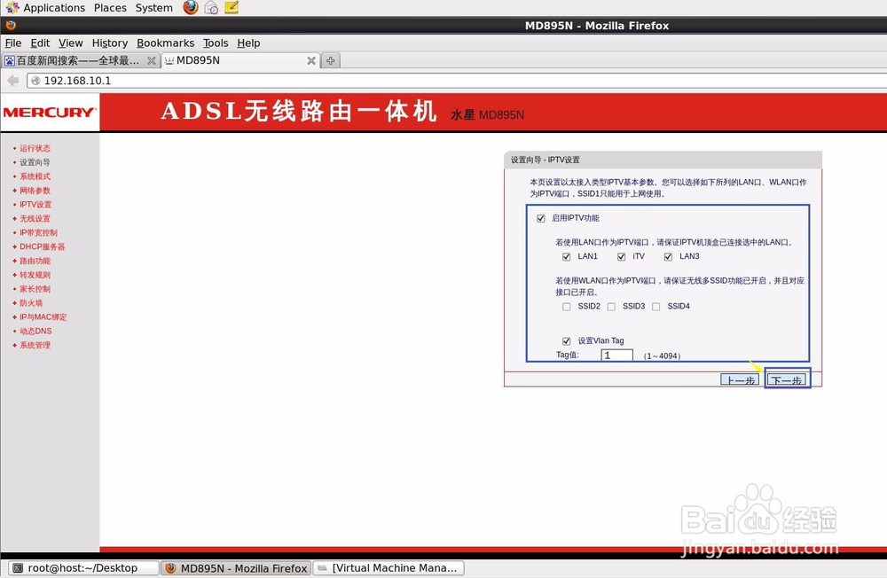Open the System menu in top panel
Viewport: 887px width, 578px height.
153,8
